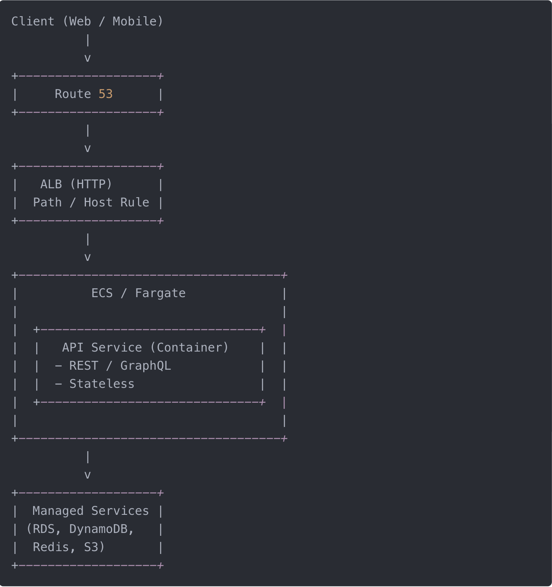This screenshot has height=587, width=552.
Task: Click arrow between Route 53 and ALB
Action: 87,148
